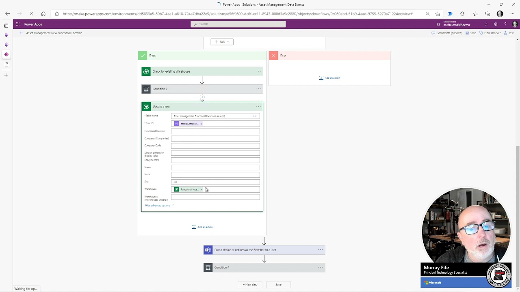Add an action in the If no branch
The height and width of the screenshot is (292, 520).
tap(329, 78)
